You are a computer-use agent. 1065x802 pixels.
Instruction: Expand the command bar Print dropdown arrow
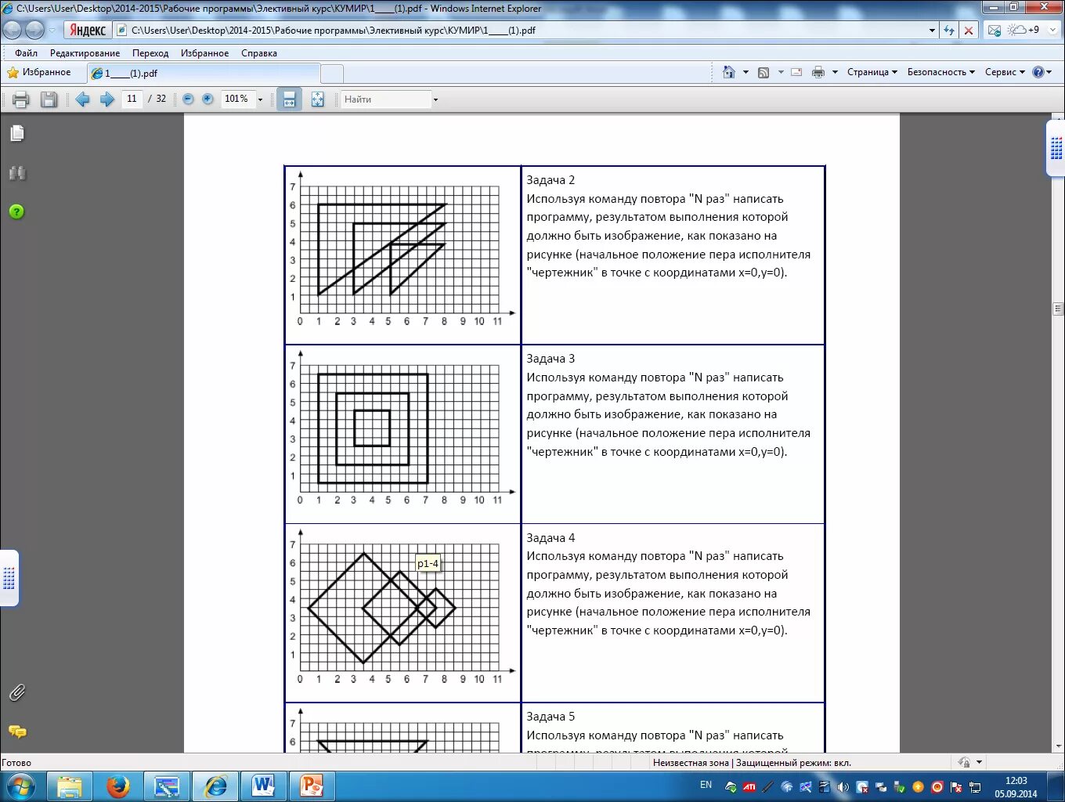point(835,72)
